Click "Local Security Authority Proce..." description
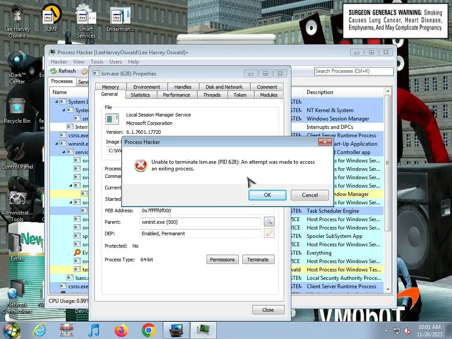 point(343,278)
